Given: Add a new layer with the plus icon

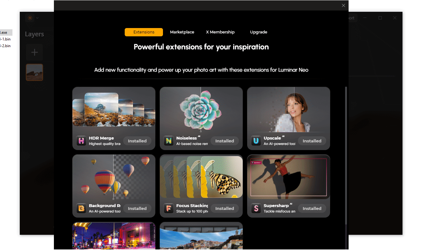Looking at the screenshot, I should point(34,53).
